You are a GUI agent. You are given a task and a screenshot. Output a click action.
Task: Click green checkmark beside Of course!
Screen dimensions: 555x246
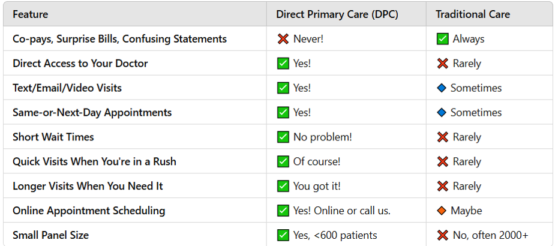(x=283, y=162)
